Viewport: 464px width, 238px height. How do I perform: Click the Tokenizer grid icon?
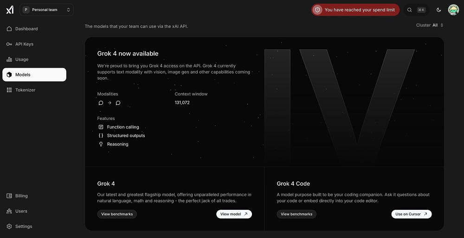pyautogui.click(x=9, y=90)
